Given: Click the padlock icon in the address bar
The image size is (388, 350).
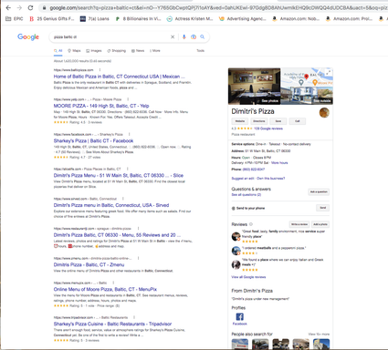Looking at the screenshot, I should (x=45, y=8).
